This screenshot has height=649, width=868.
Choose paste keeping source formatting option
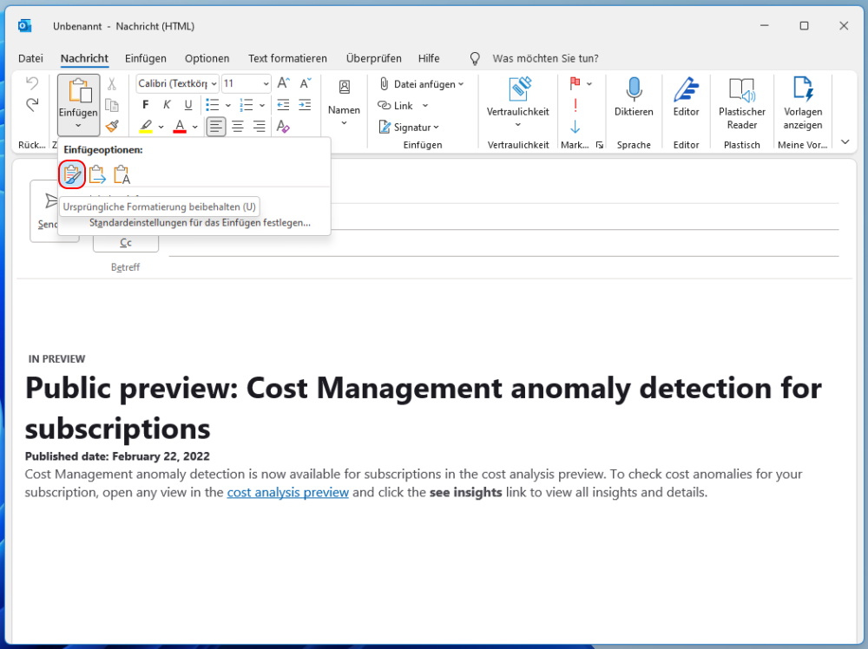(72, 174)
